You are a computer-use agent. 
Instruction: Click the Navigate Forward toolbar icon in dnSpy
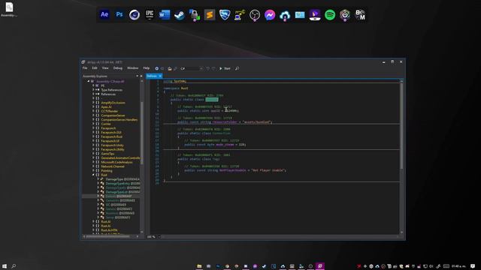click(x=162, y=68)
